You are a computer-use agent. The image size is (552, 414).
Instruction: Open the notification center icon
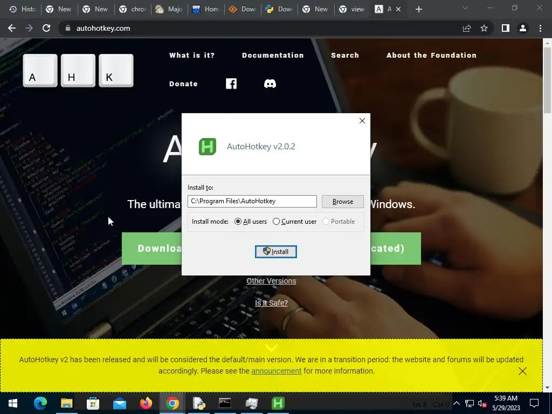click(x=534, y=403)
